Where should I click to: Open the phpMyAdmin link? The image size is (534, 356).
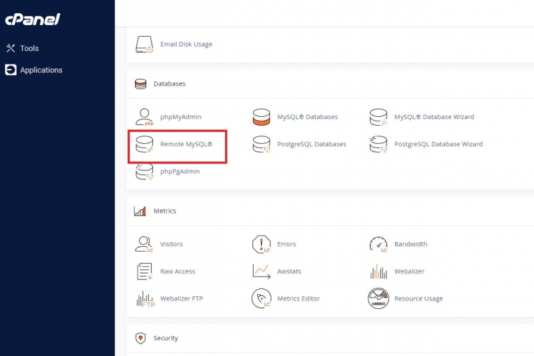(181, 117)
